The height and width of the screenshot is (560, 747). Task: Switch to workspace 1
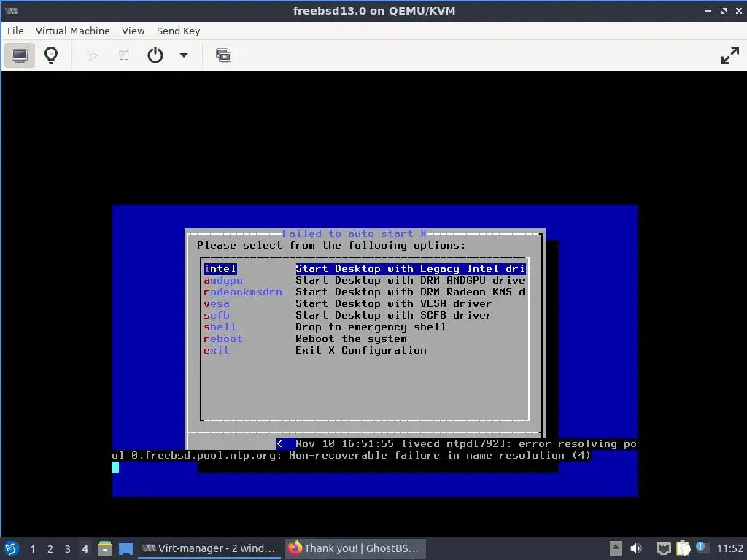pos(32,549)
